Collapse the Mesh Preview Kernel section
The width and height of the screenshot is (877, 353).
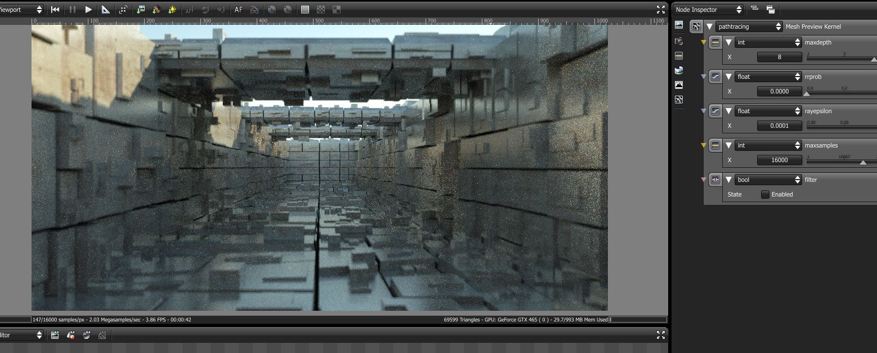pos(709,26)
